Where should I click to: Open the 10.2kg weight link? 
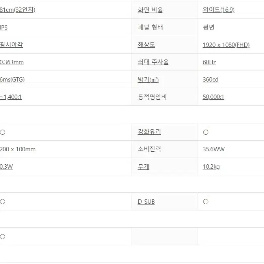click(211, 167)
